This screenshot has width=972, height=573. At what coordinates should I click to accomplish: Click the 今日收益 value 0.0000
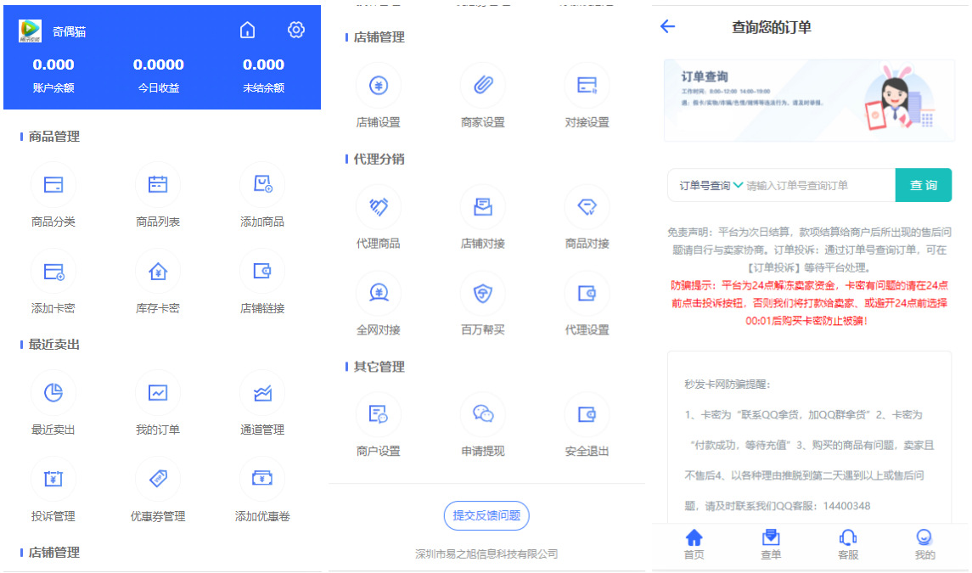tap(158, 65)
